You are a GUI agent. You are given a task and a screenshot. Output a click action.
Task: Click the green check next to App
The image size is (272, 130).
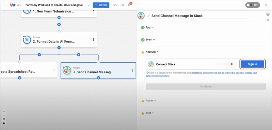coord(143,28)
